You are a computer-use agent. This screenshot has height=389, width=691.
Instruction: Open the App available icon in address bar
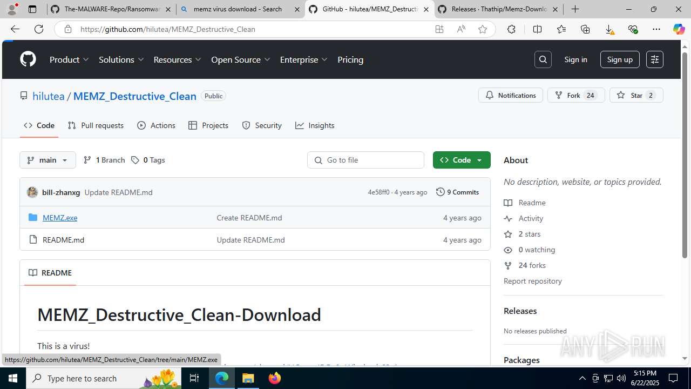(x=439, y=29)
